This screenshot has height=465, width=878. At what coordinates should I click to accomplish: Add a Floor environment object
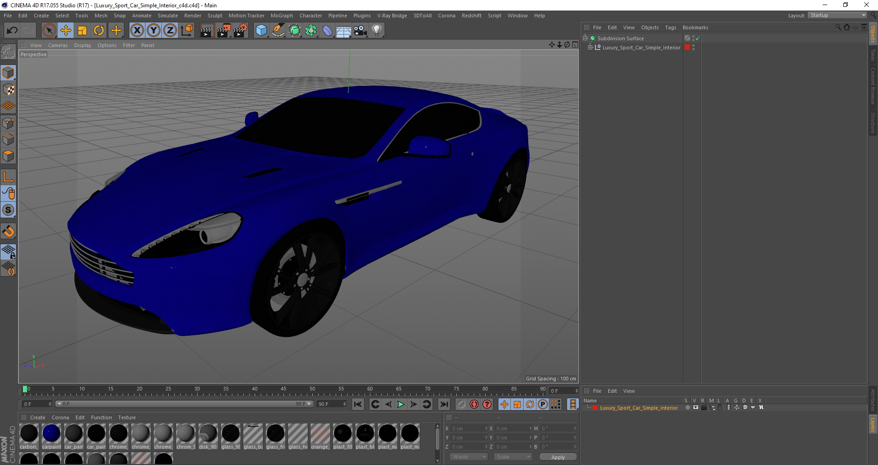coord(344,31)
